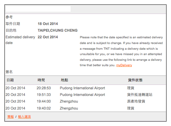Viewport: 171px width, 126px height.
Task: Click the 19:44:00 Zhengzhou location
Action: (x=69, y=101)
